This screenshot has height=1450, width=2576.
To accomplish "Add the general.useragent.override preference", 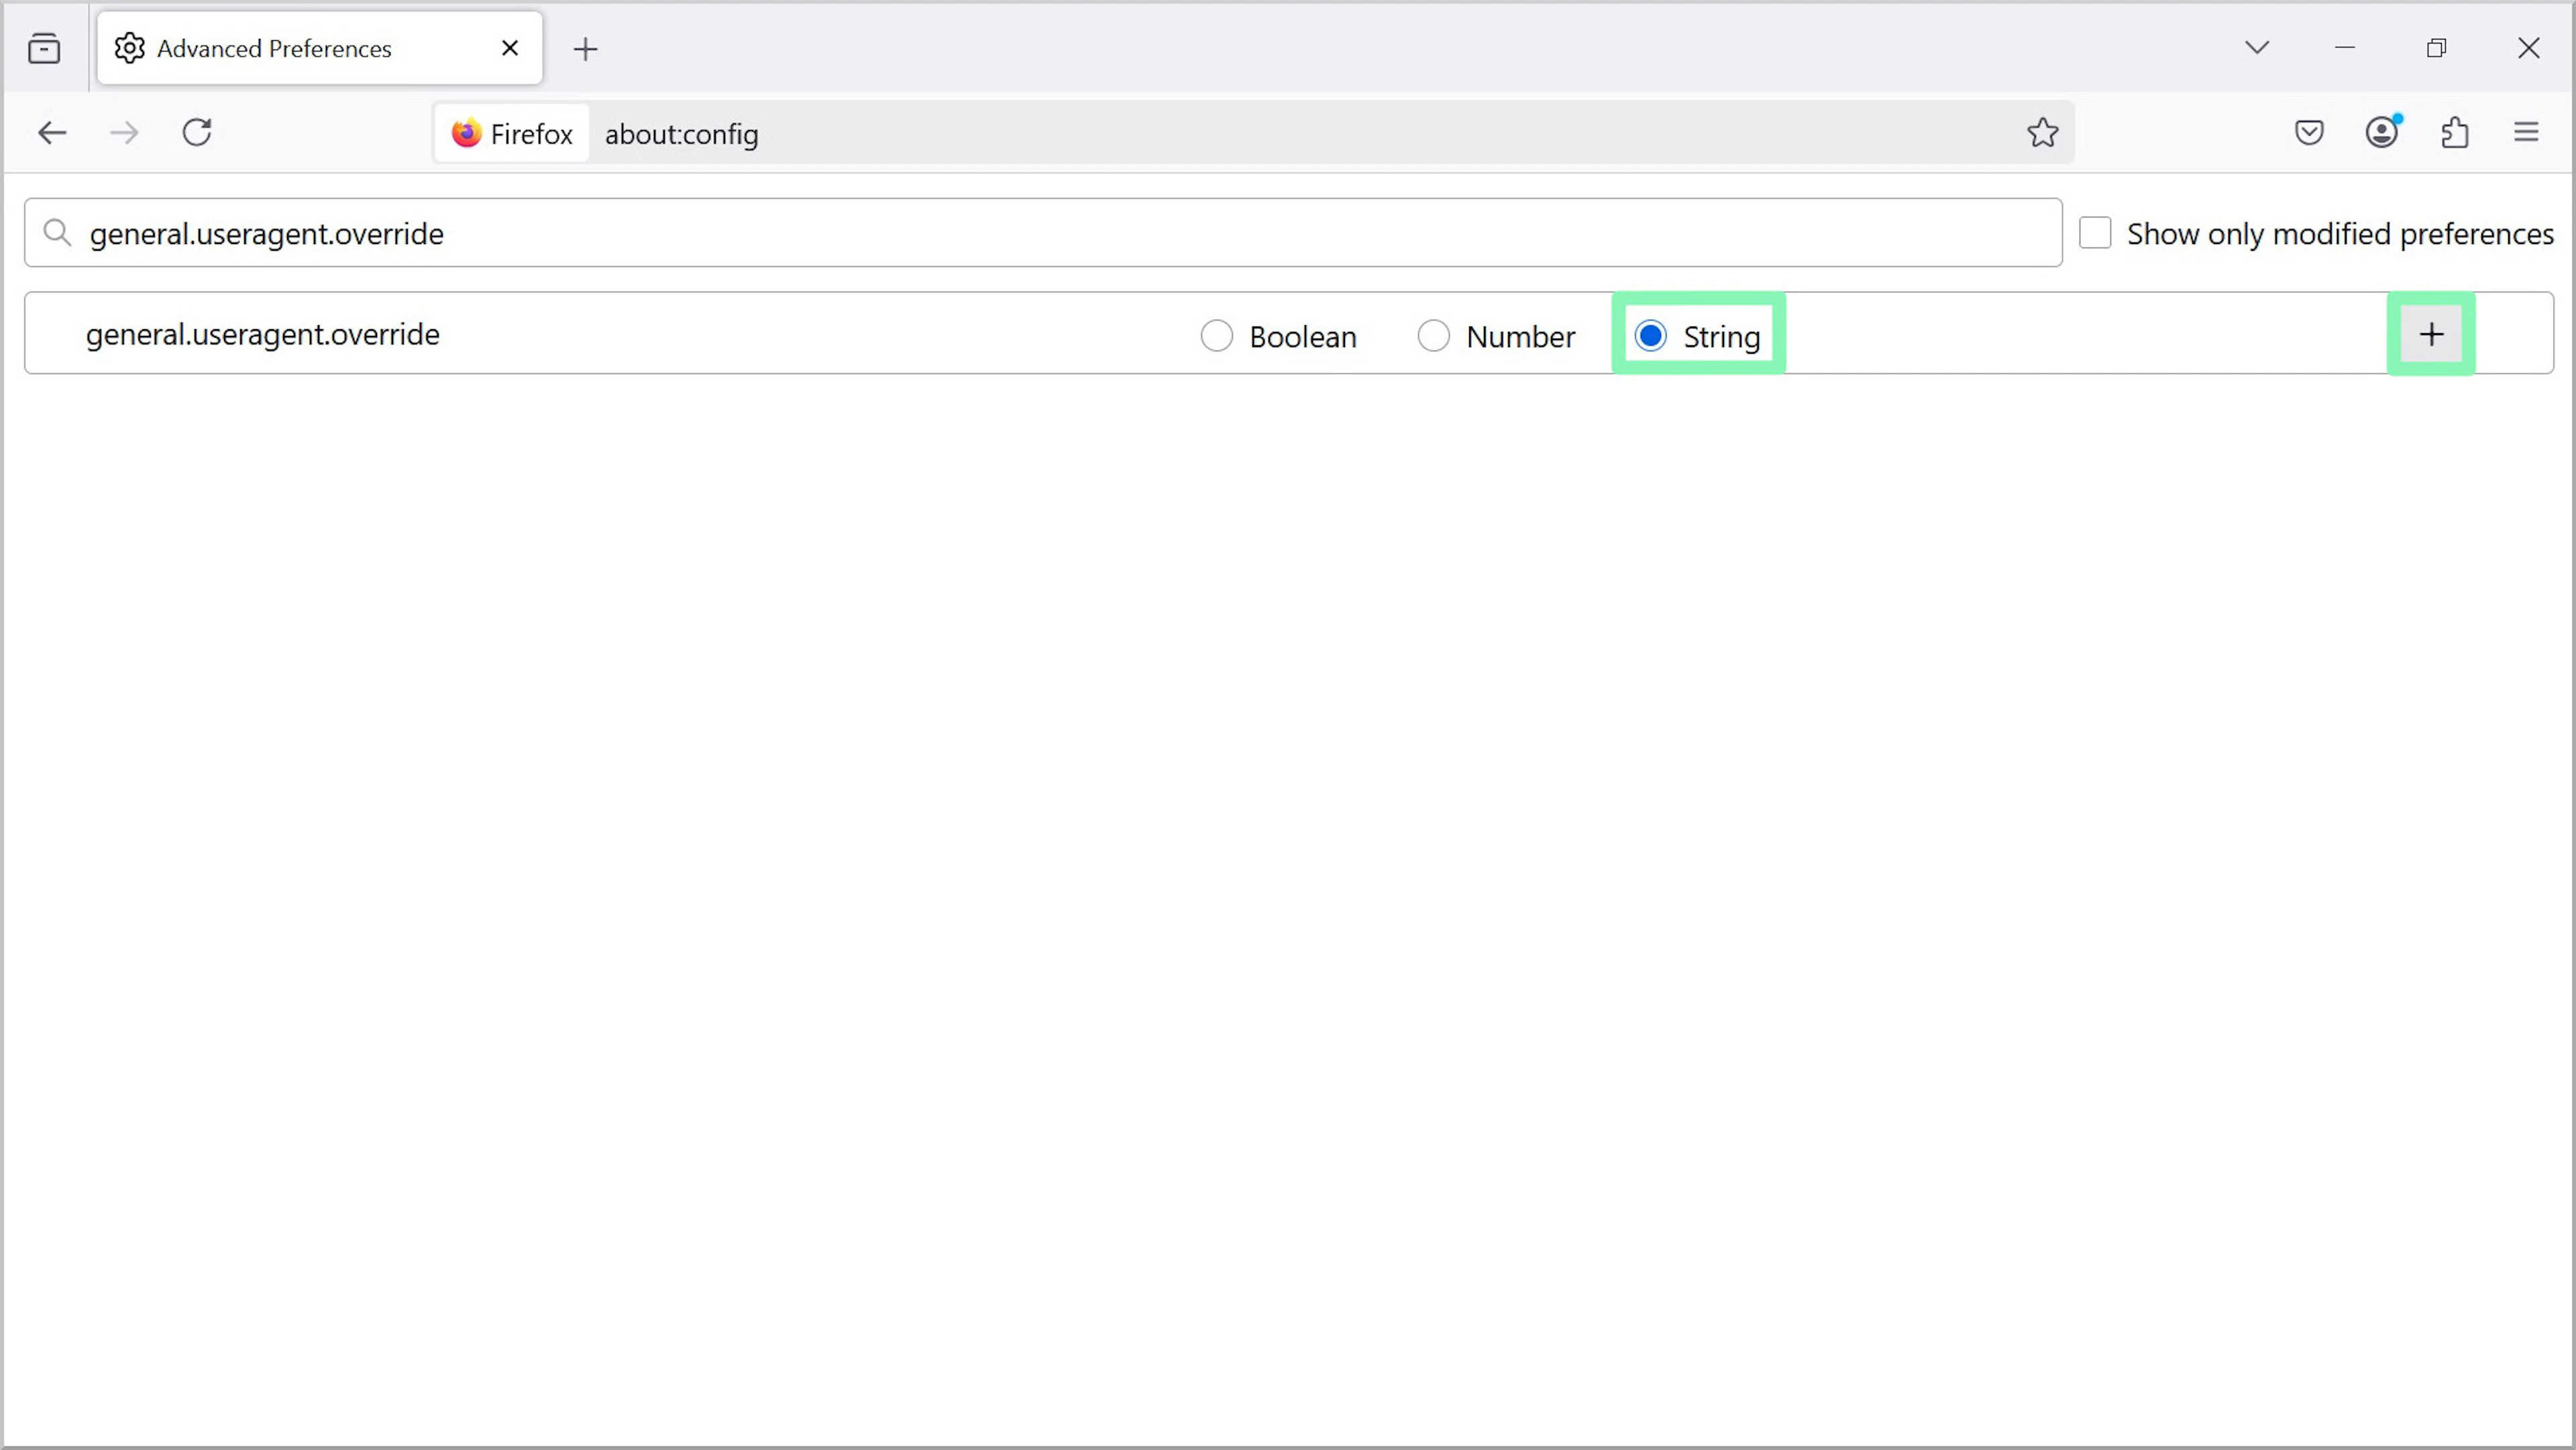I will [2431, 335].
